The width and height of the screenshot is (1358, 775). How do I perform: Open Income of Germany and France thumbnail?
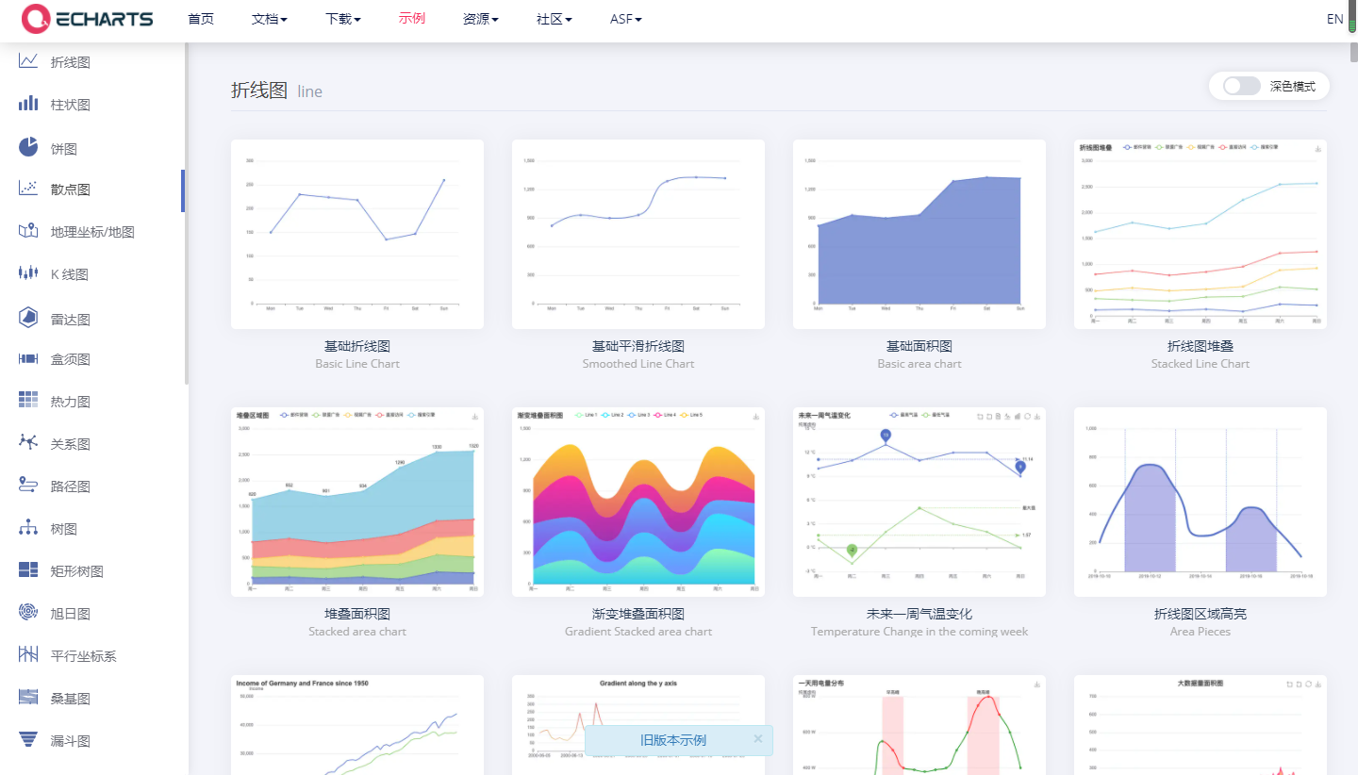click(x=357, y=725)
